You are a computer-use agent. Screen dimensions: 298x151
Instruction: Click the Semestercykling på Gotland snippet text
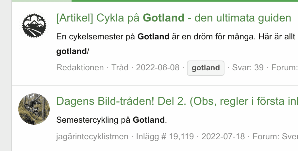[x=111, y=120]
